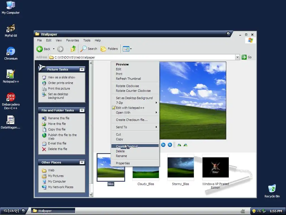
Task: Click the address bar path field
Action: pyautogui.click(x=142, y=57)
